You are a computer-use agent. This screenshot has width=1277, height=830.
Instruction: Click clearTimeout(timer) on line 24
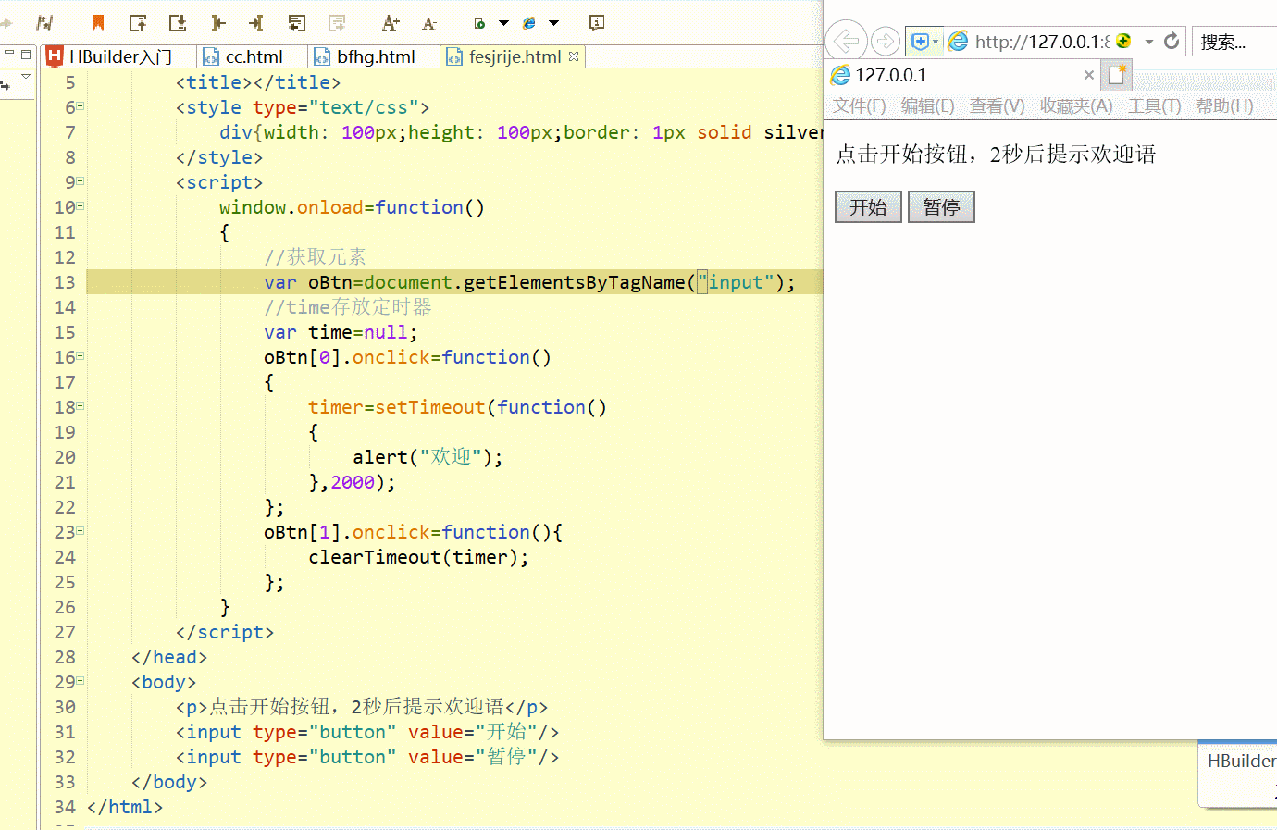418,556
